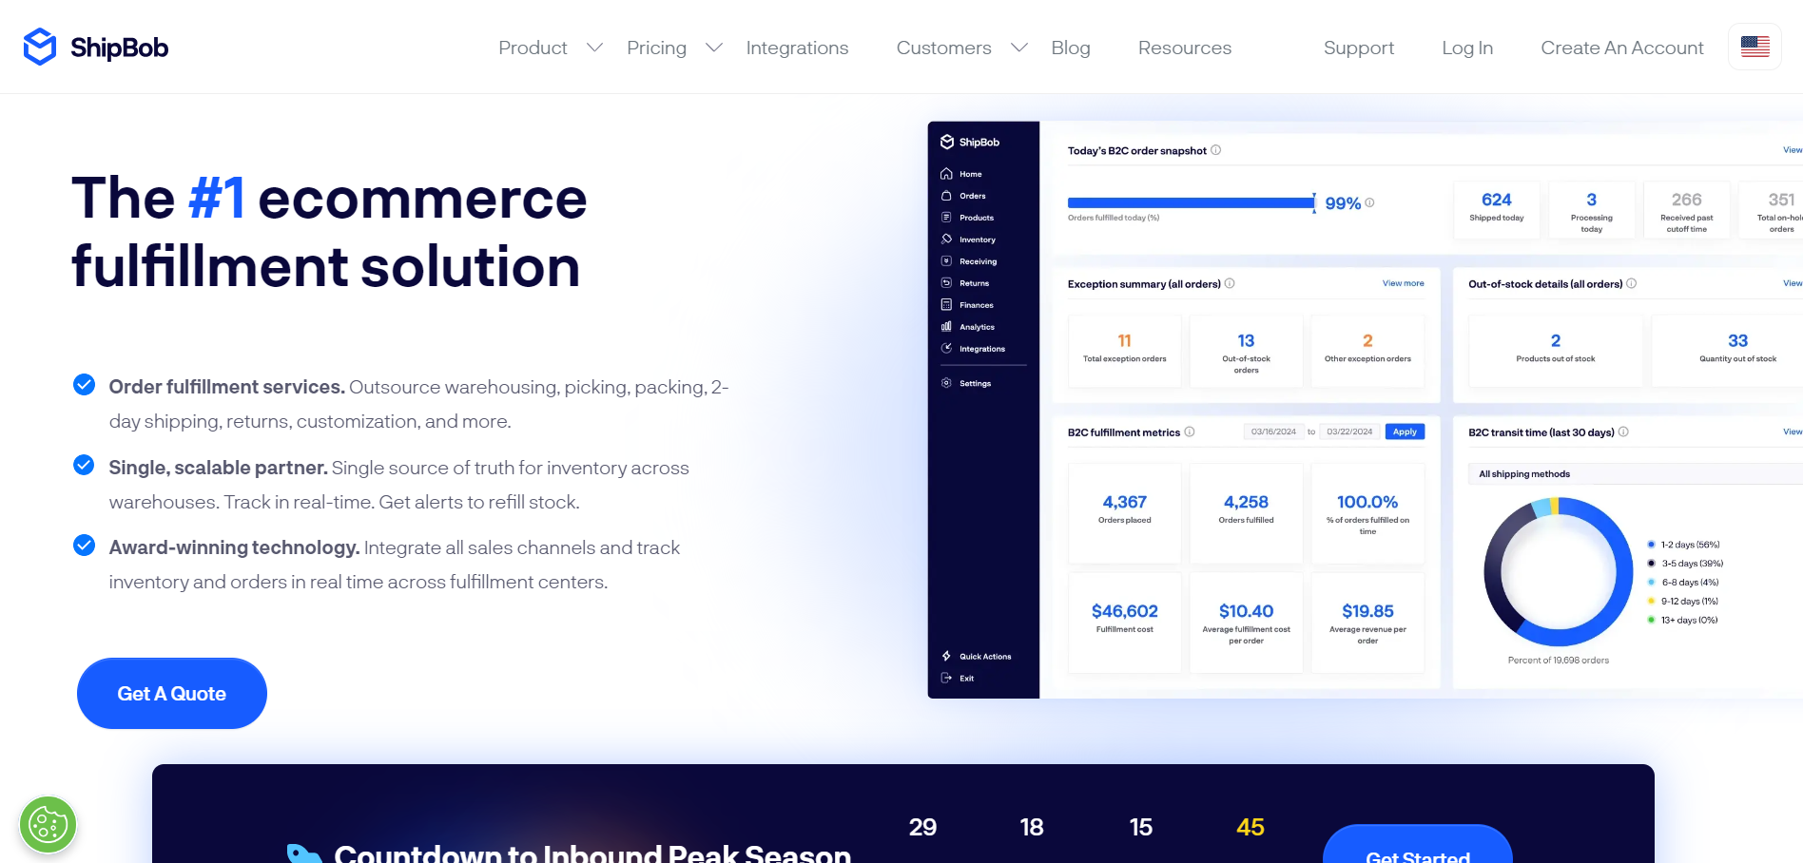Click info icon beside B2C transit time
The width and height of the screenshot is (1803, 863).
tap(1623, 431)
